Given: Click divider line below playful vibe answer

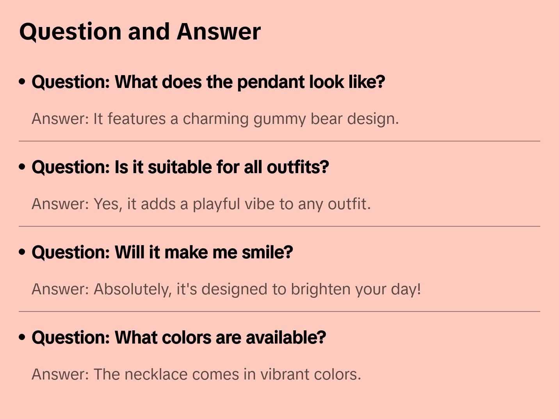Looking at the screenshot, I should click(x=279, y=226).
